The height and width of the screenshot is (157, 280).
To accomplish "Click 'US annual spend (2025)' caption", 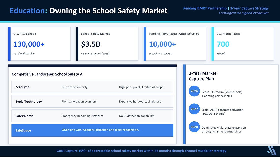I will coord(95,53).
